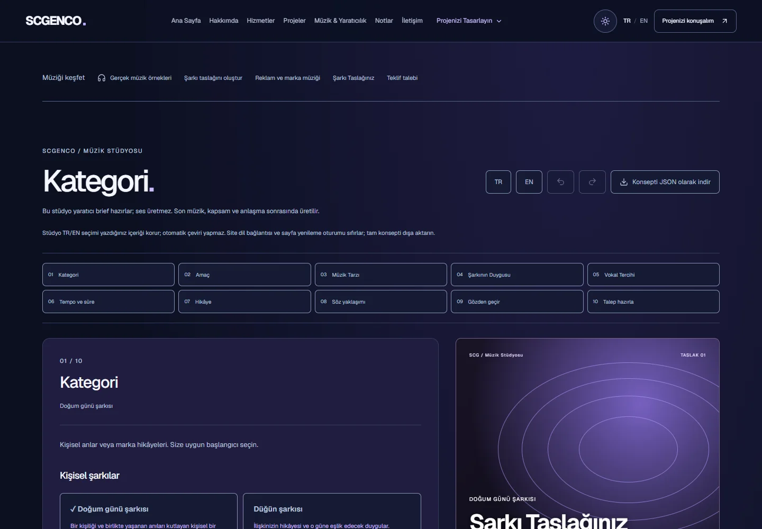Screen dimensions: 762x529
Task: Go to step 06 Tempo ve süre
Action: (x=108, y=302)
